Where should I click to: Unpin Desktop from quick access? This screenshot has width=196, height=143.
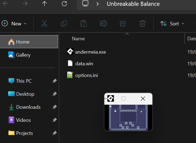coord(55,94)
